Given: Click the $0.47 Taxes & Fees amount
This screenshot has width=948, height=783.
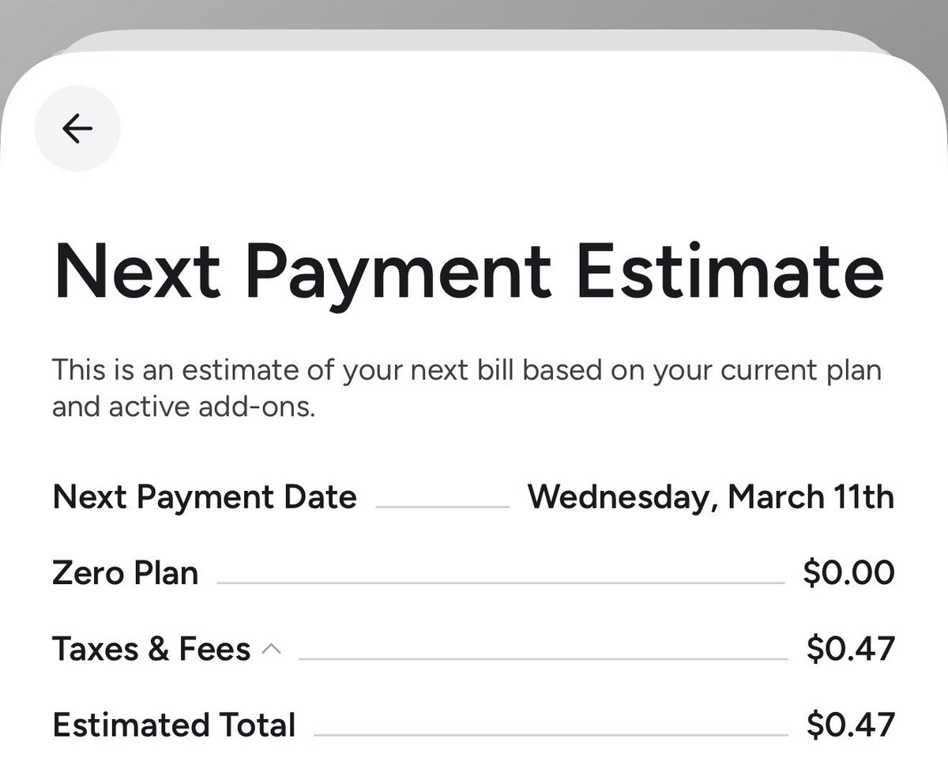Looking at the screenshot, I should pos(850,649).
